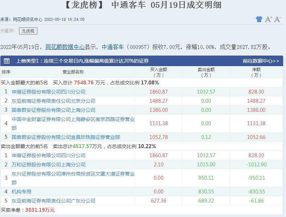Open the 同花顺数据中心 link in the summary
Image resolution: width=286 pixels, height=217 pixels.
click(65, 47)
